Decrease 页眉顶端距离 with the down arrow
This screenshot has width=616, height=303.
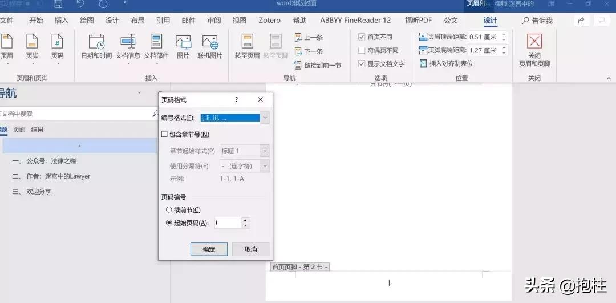(x=504, y=40)
